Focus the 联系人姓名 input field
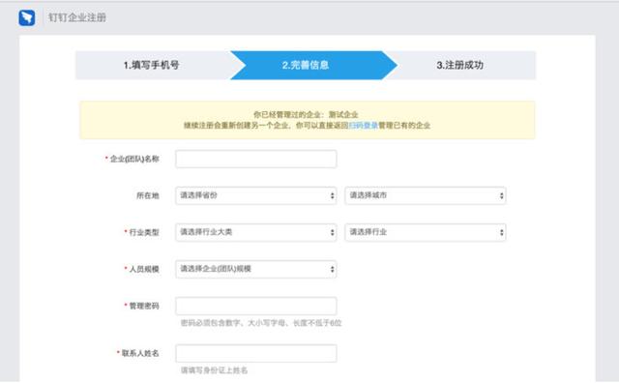619x383 pixels. tap(255, 353)
